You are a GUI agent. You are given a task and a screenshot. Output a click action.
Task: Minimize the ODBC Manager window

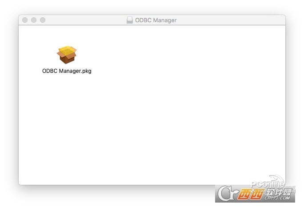pos(34,20)
